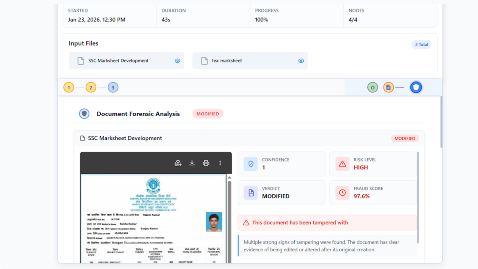The width and height of the screenshot is (478, 269).
Task: Add document to Drive from viewer toolbar
Action: (x=178, y=163)
